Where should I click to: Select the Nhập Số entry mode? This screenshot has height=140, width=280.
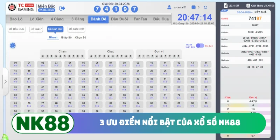[x=66, y=37]
